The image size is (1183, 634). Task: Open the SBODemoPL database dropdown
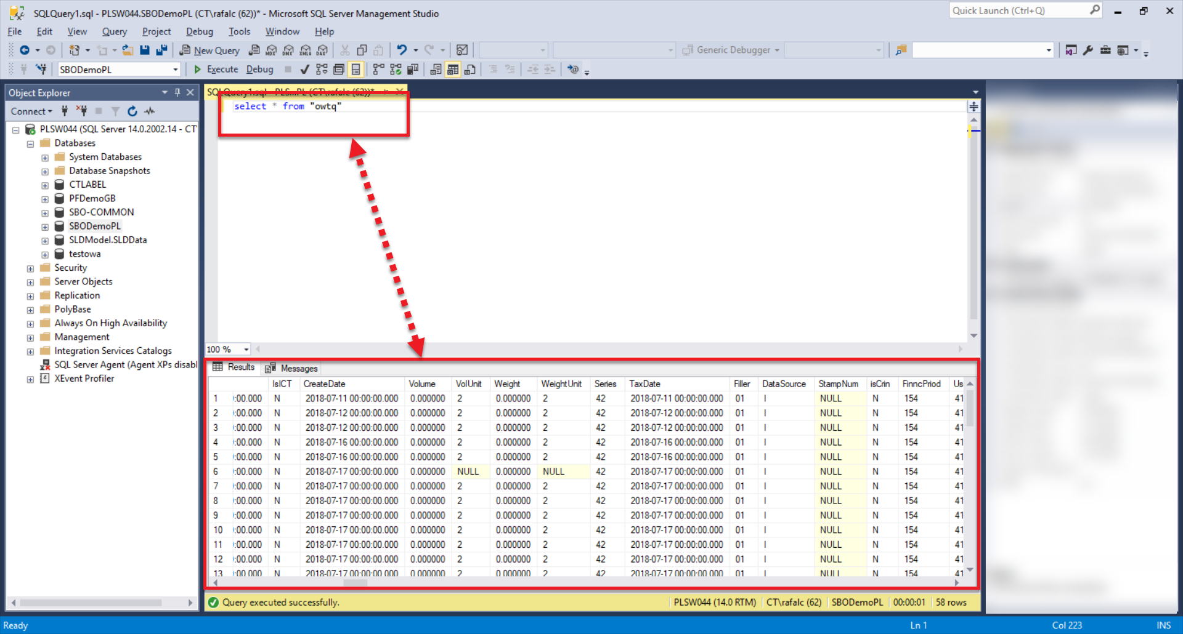click(x=176, y=70)
